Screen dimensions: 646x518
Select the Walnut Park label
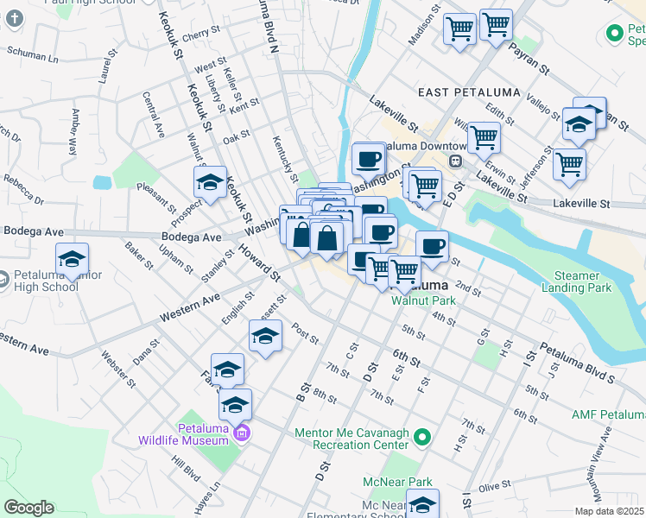(x=423, y=300)
